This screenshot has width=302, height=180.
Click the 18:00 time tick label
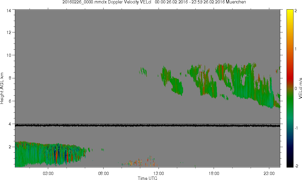click(x=214, y=173)
